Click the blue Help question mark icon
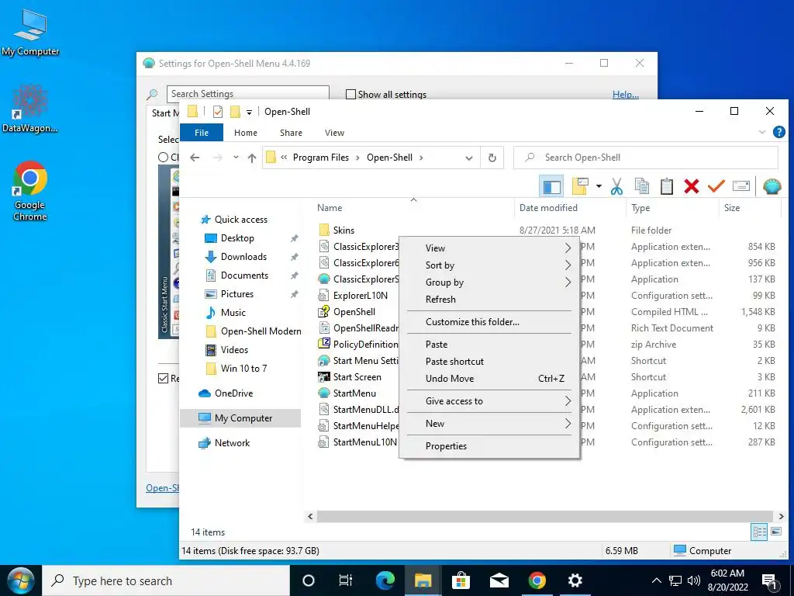 click(778, 132)
